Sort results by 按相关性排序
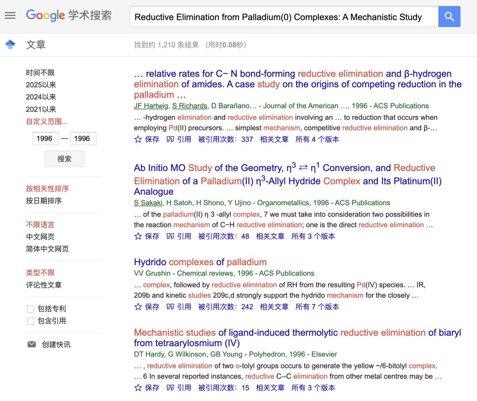Image resolution: width=477 pixels, height=401 pixels. [x=47, y=189]
